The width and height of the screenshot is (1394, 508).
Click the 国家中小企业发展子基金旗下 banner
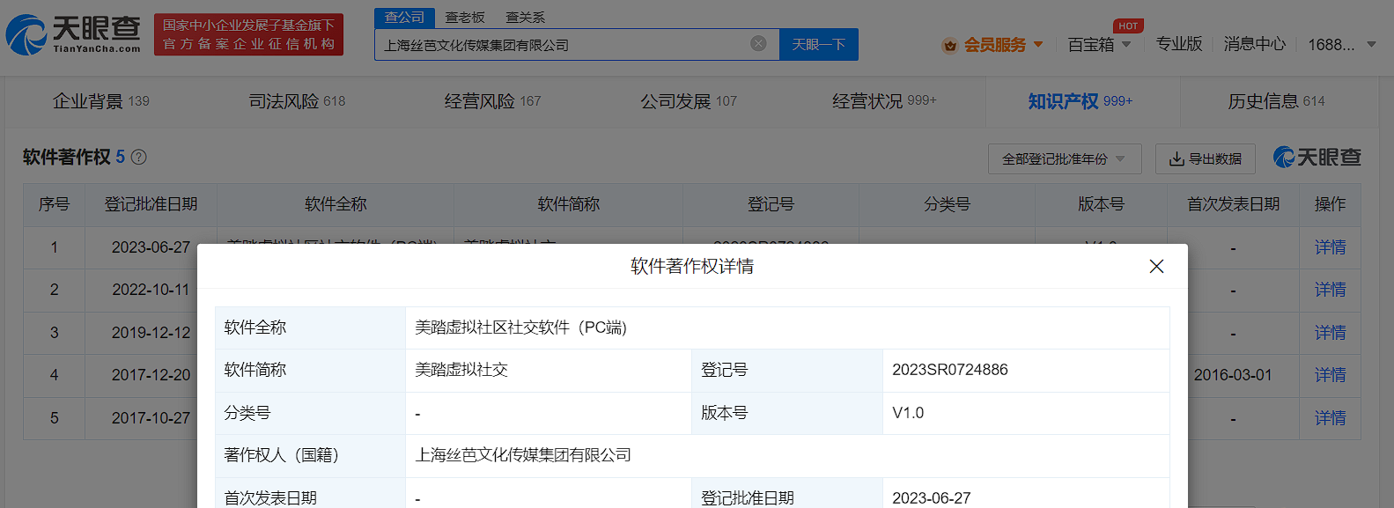tap(248, 34)
